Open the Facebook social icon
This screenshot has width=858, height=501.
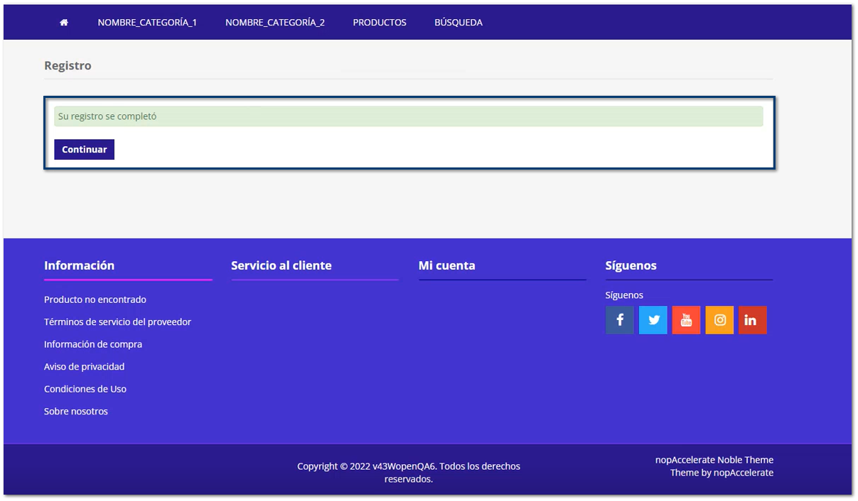point(619,320)
